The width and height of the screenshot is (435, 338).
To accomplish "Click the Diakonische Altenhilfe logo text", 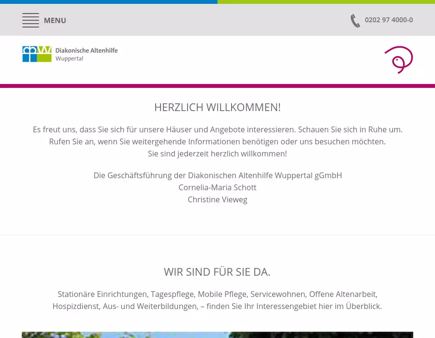I will tap(87, 50).
